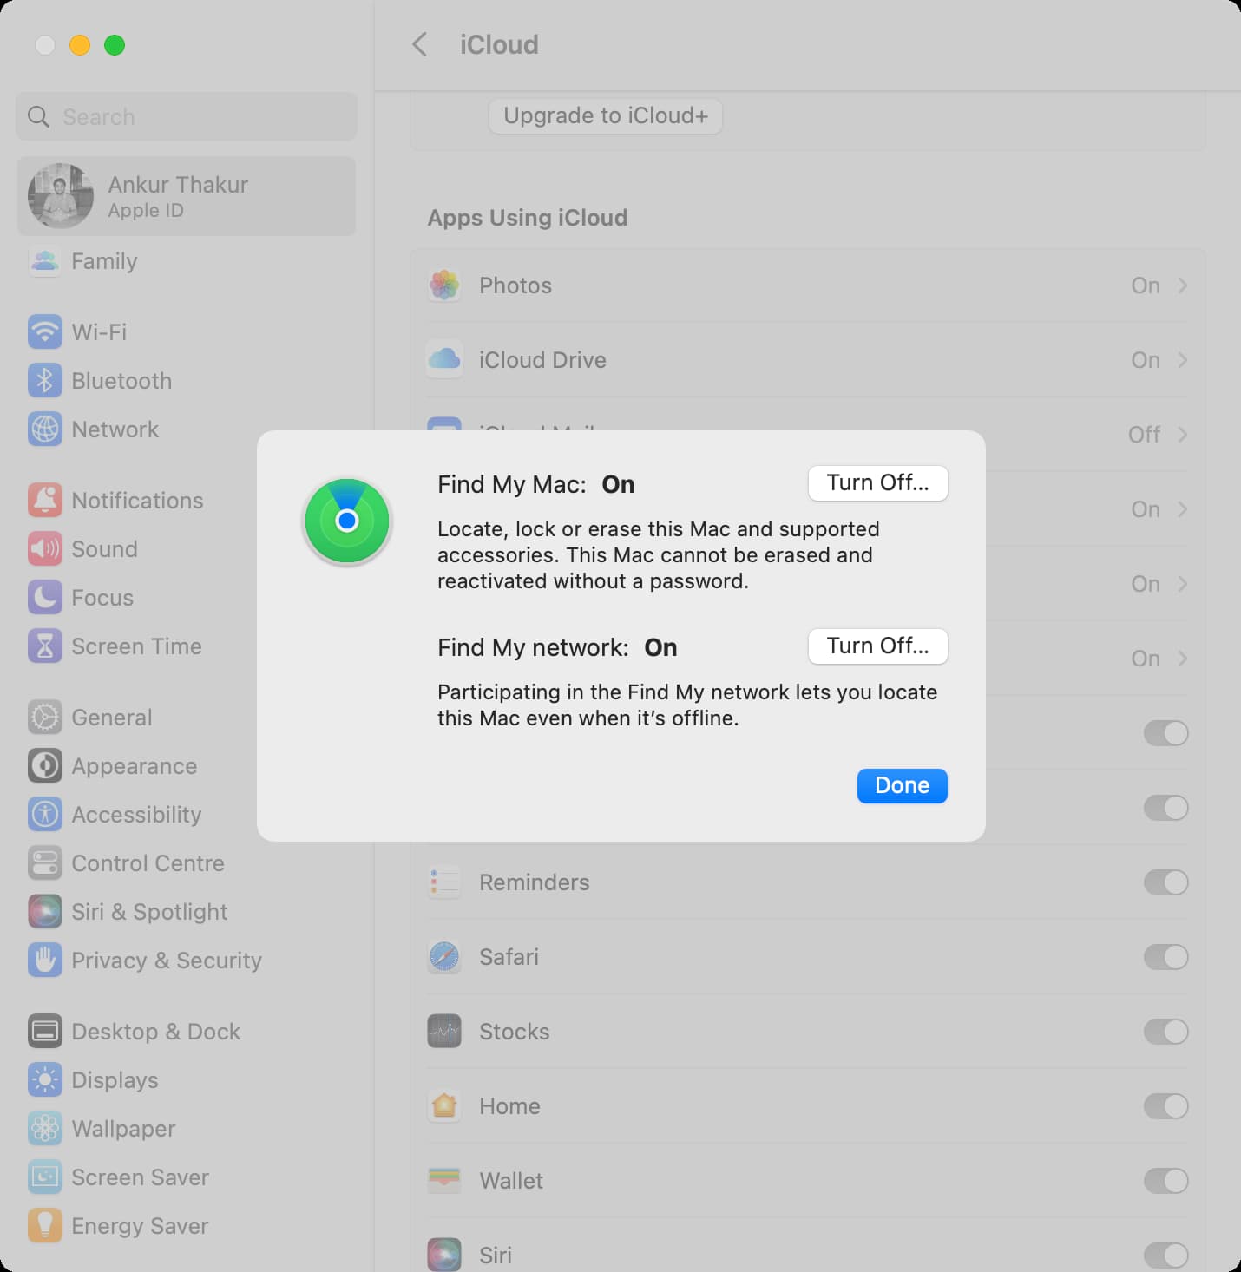Open Displays sun icon
The height and width of the screenshot is (1272, 1241).
[x=45, y=1079]
